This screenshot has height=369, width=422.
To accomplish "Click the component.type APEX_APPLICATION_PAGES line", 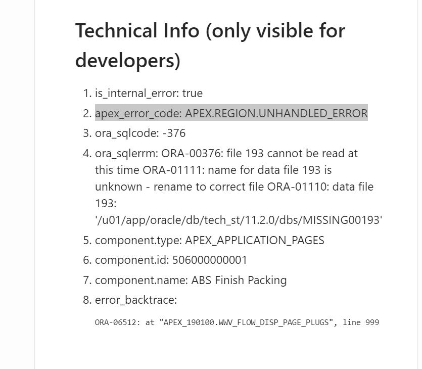I will [x=210, y=240].
